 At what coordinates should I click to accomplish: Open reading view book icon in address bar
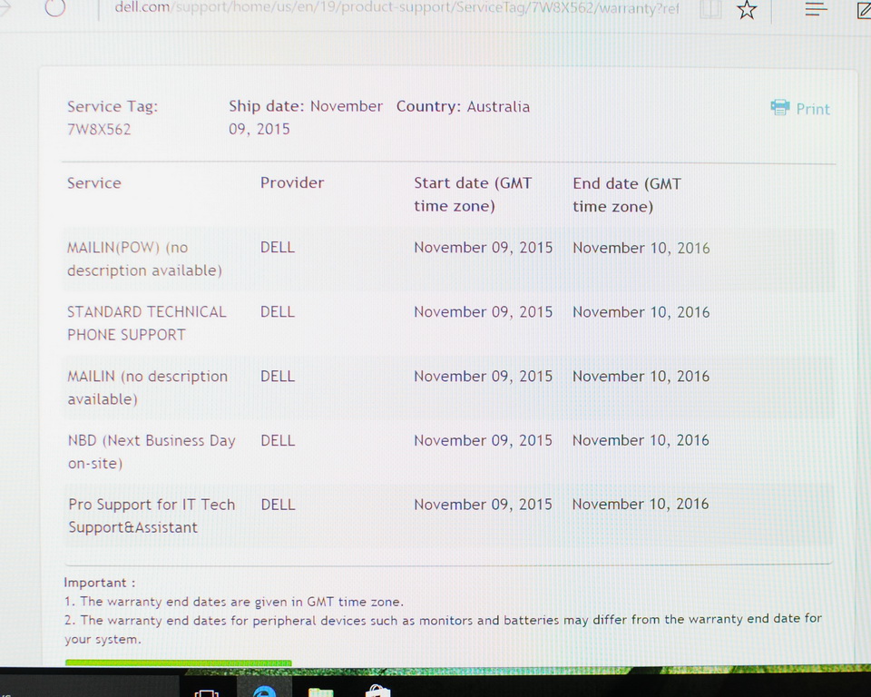coord(710,9)
